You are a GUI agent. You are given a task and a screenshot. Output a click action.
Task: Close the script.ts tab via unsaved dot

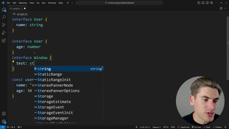click(25, 9)
